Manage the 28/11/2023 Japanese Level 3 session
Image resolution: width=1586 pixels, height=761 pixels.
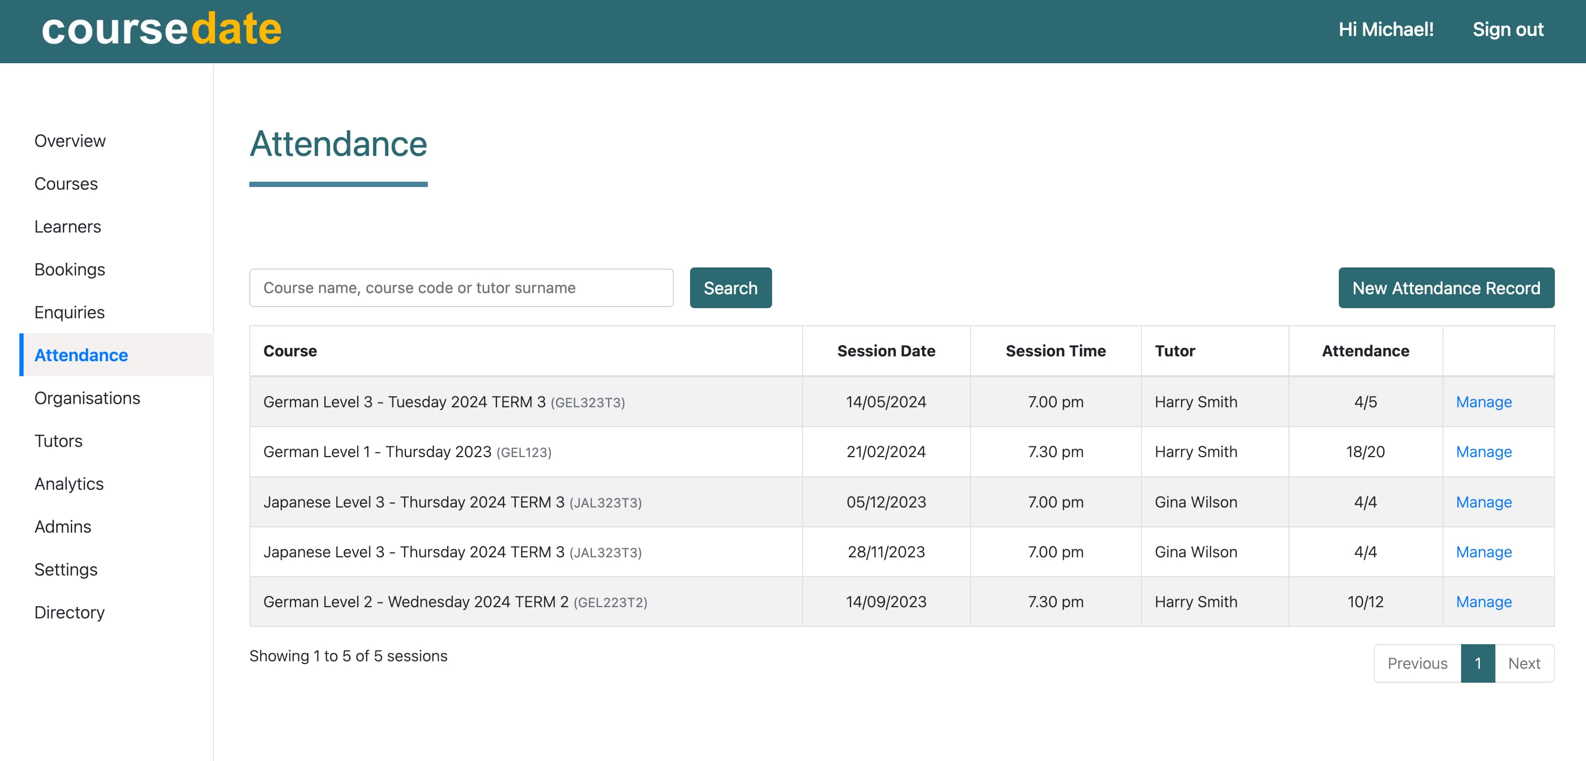[x=1483, y=553]
